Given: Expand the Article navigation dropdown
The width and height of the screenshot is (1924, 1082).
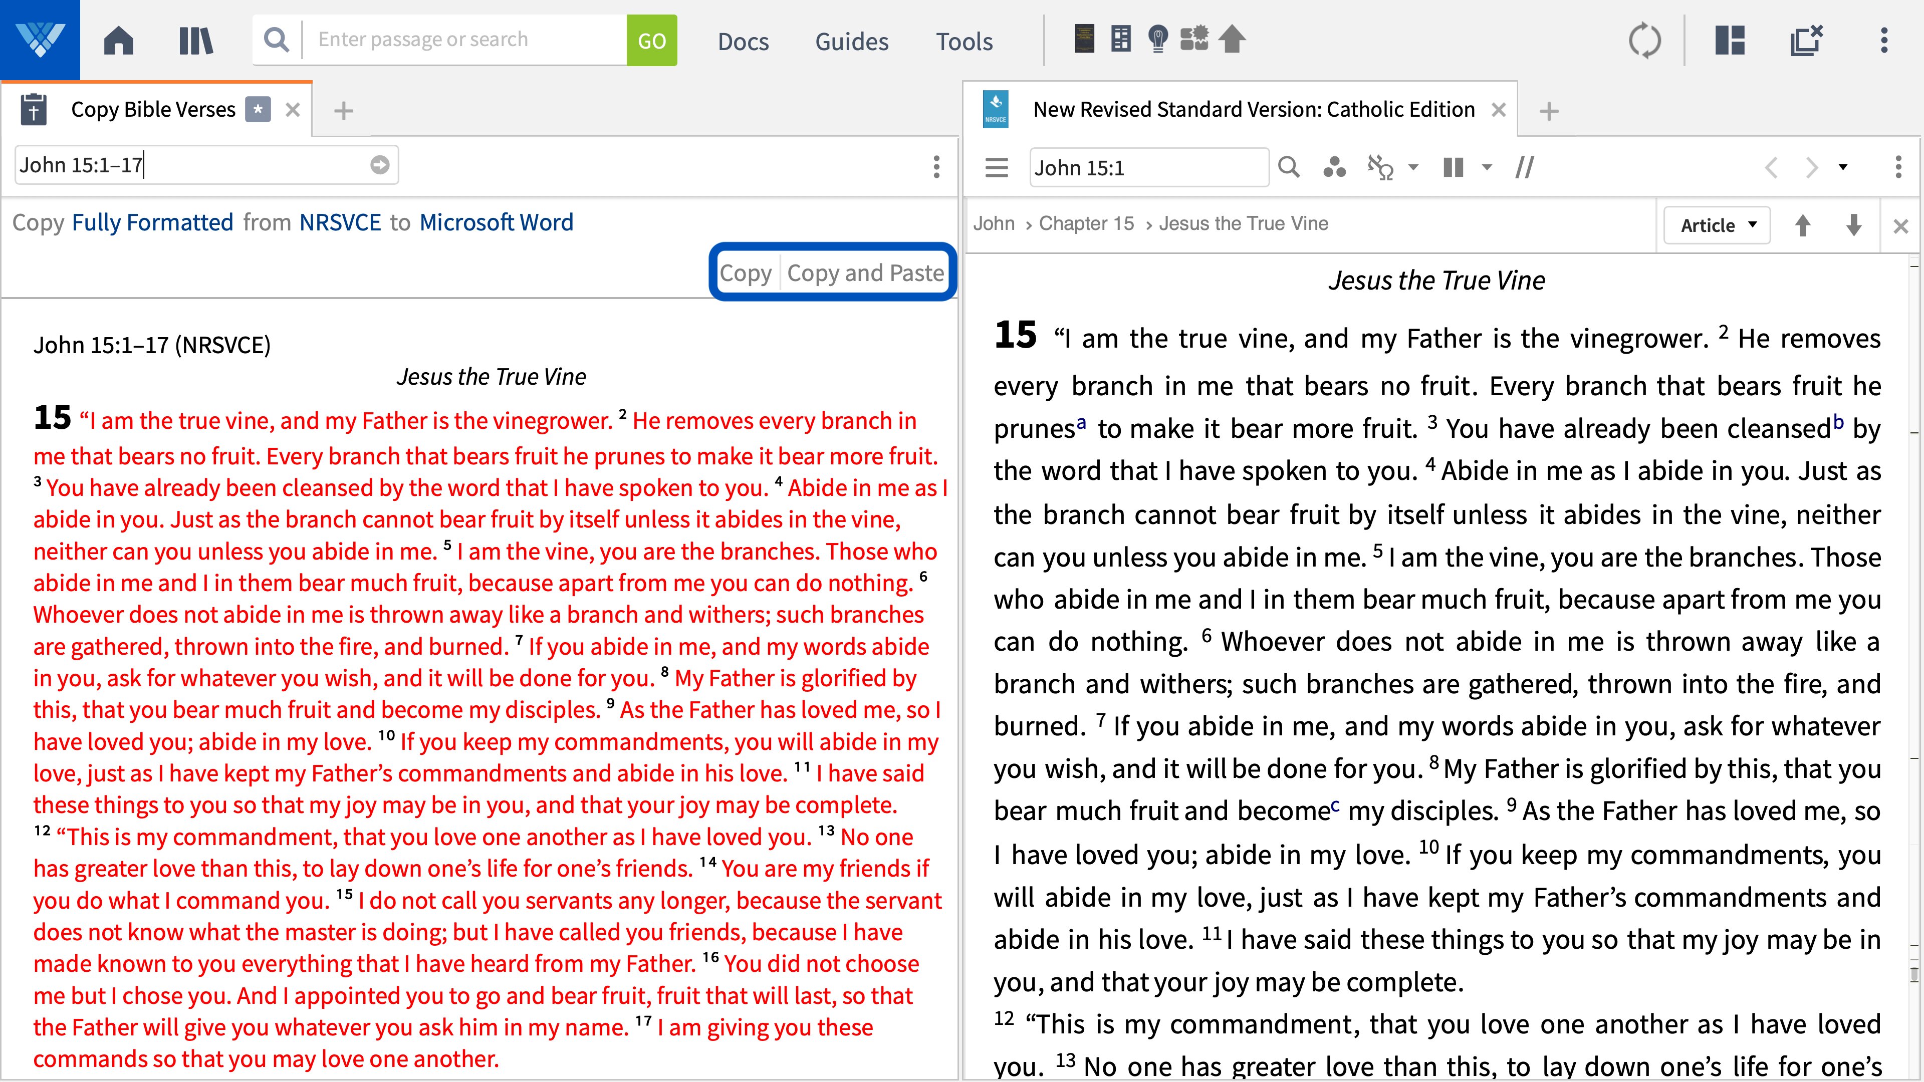Looking at the screenshot, I should point(1717,225).
